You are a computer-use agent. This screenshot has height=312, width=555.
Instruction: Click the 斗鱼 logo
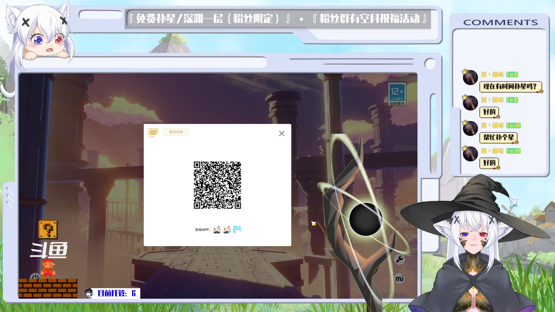pyautogui.click(x=49, y=250)
